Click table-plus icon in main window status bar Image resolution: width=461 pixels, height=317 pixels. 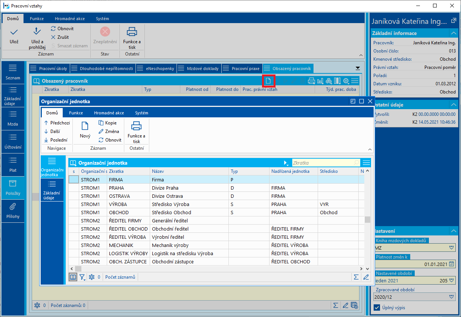pos(355,305)
